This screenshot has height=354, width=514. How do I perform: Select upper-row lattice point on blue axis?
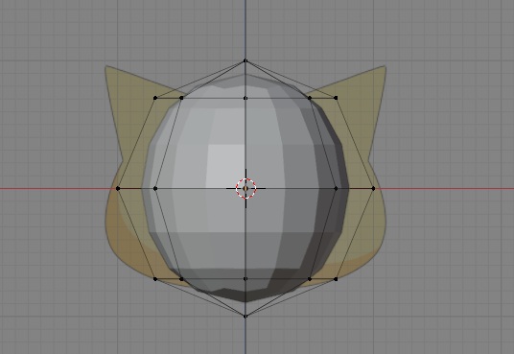245,98
